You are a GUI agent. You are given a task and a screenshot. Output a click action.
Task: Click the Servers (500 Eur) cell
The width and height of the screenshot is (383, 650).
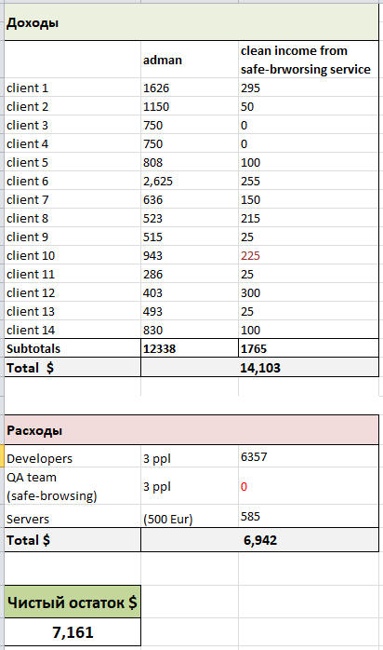click(x=190, y=517)
